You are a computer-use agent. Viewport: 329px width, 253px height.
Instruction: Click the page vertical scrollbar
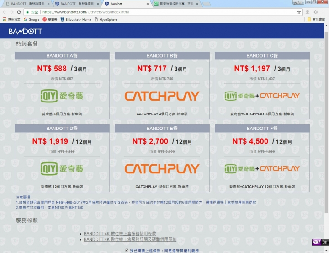(x=326, y=122)
